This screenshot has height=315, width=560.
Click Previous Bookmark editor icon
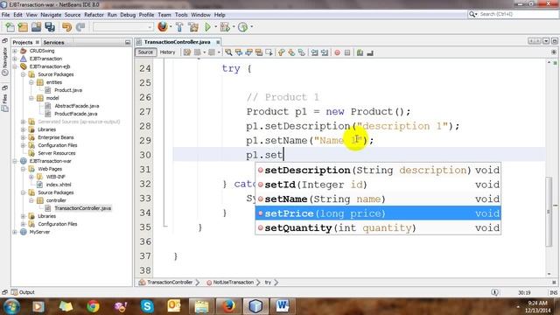(282, 52)
